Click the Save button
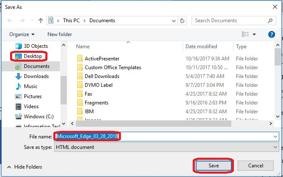283x177 pixels. [x=214, y=166]
